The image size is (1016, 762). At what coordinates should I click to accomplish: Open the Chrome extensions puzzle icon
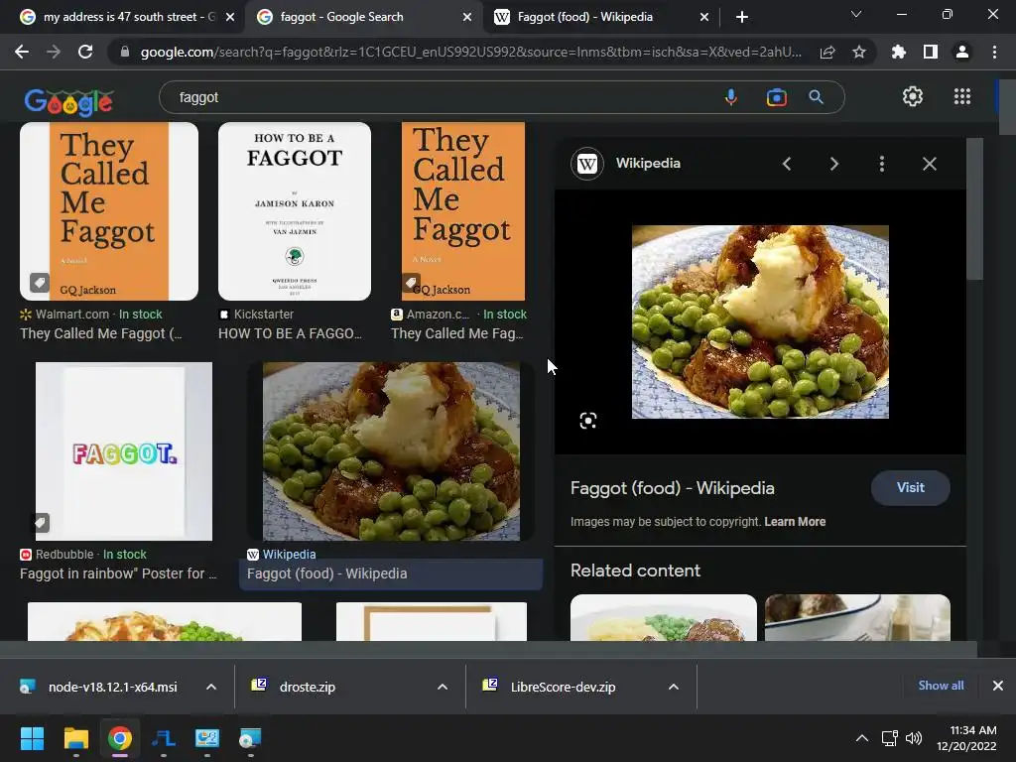click(899, 52)
